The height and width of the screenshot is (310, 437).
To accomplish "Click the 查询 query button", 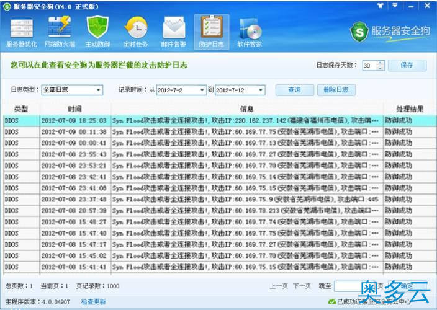I will [x=295, y=90].
